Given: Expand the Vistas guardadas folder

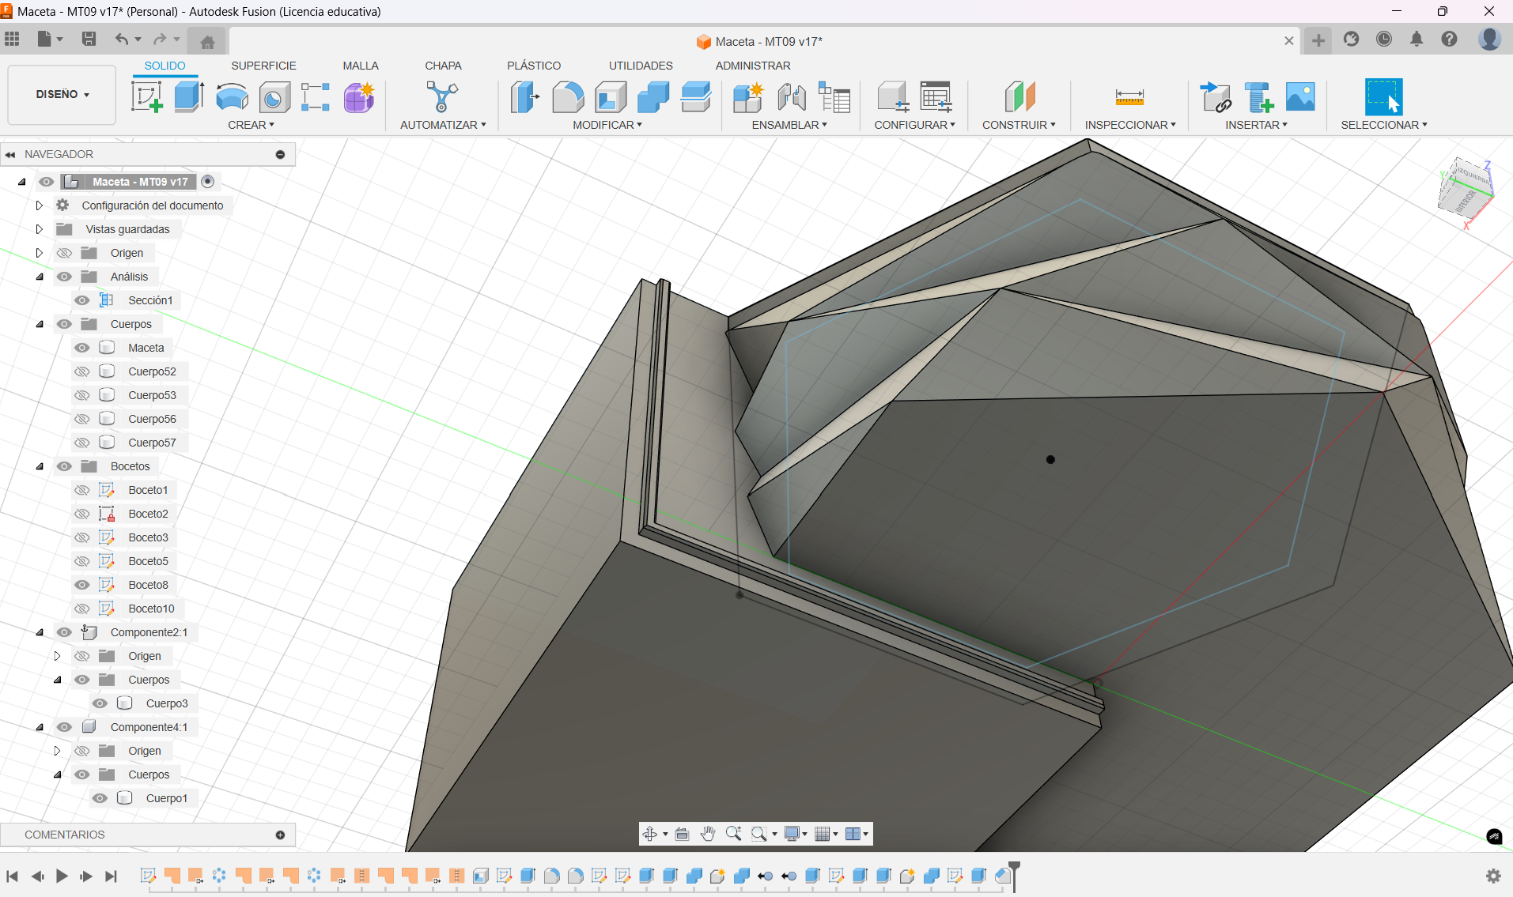Looking at the screenshot, I should coord(39,229).
